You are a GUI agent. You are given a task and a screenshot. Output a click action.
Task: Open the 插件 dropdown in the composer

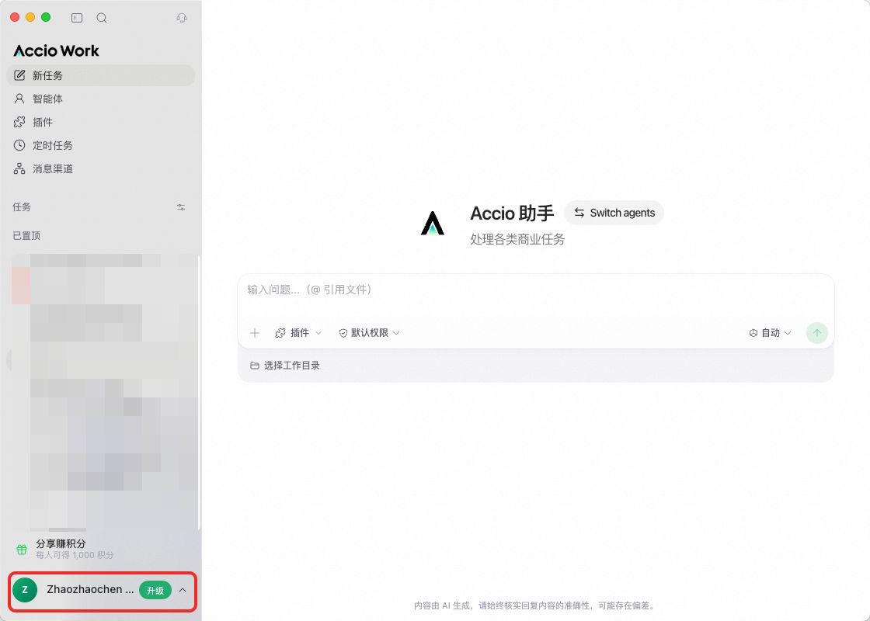(x=298, y=333)
